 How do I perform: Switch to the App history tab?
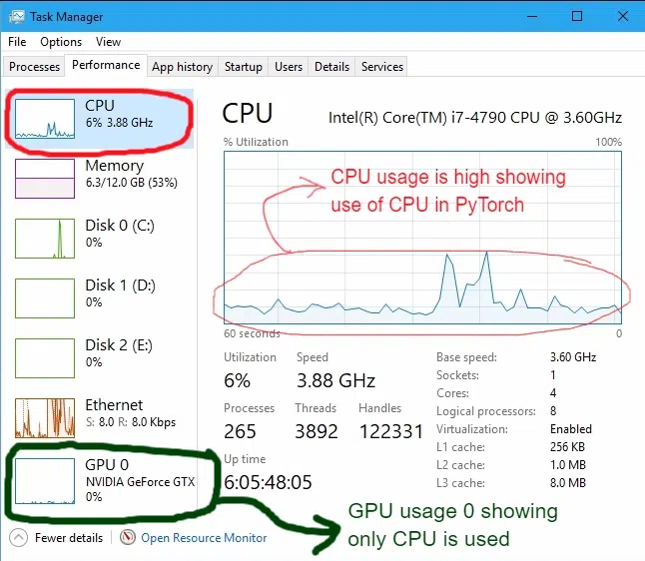click(x=183, y=67)
